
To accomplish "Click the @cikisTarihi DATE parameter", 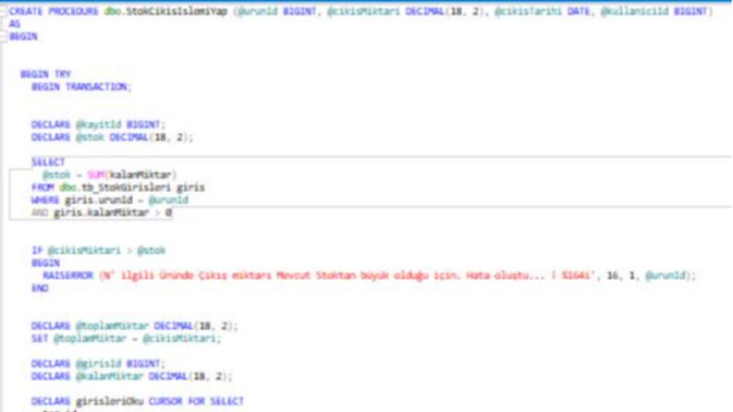I will [543, 11].
